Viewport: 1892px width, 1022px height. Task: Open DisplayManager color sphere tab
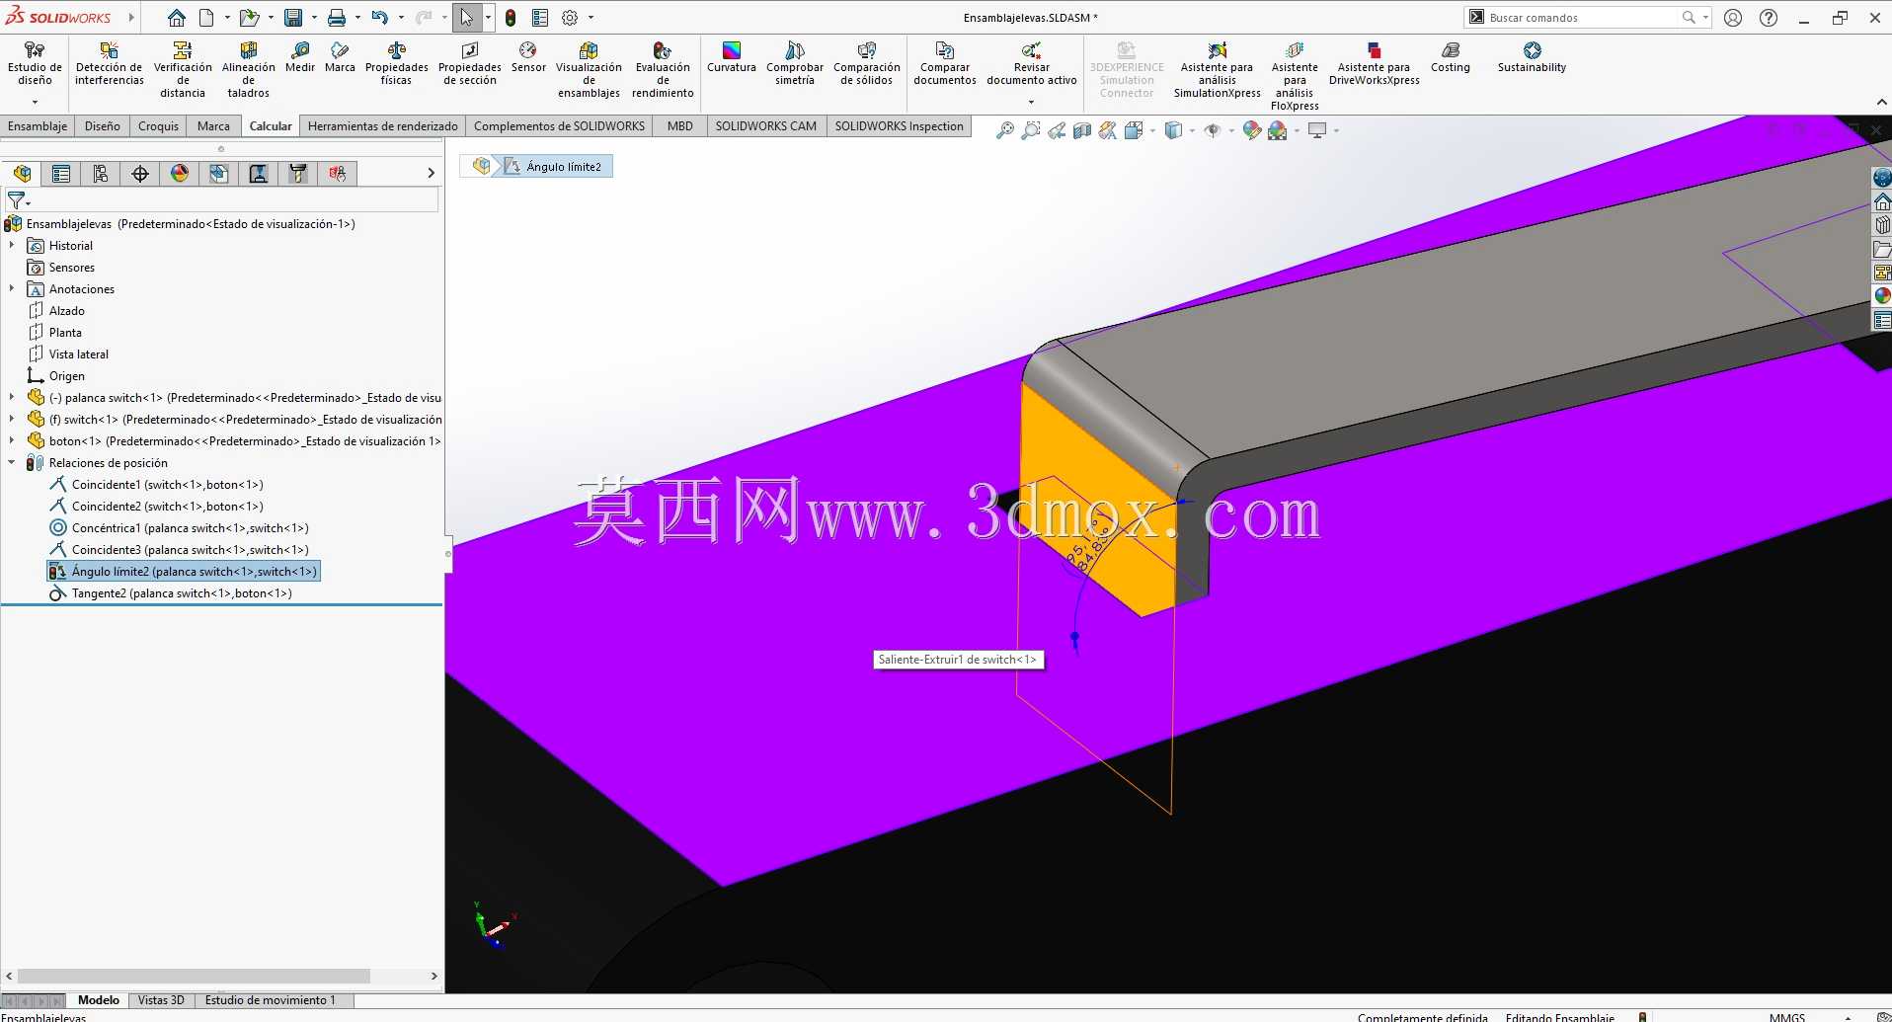tap(180, 174)
